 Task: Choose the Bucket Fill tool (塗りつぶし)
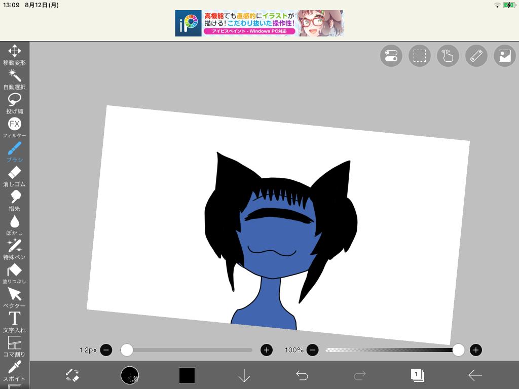(14, 274)
